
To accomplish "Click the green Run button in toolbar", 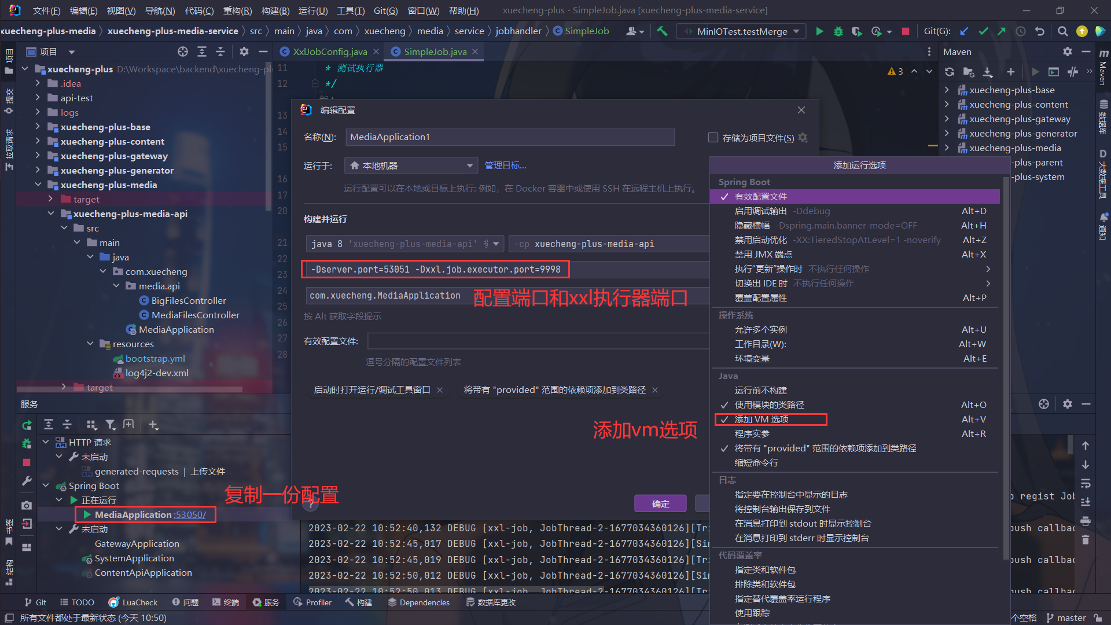I will coord(819,31).
